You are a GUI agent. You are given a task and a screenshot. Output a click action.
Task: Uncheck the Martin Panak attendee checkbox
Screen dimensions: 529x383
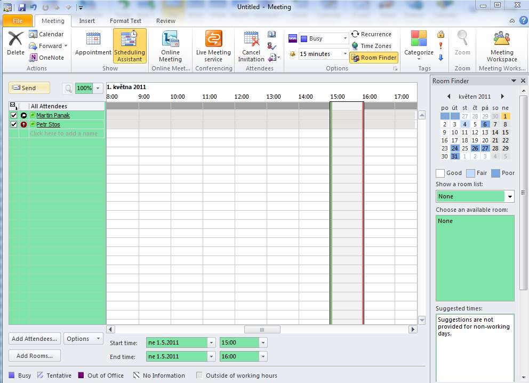click(14, 115)
